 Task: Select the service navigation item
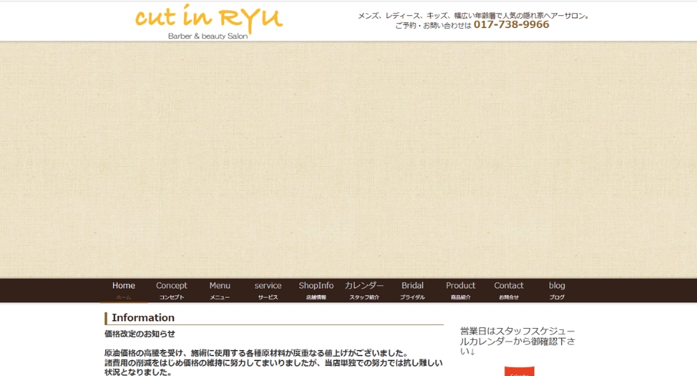click(x=268, y=290)
